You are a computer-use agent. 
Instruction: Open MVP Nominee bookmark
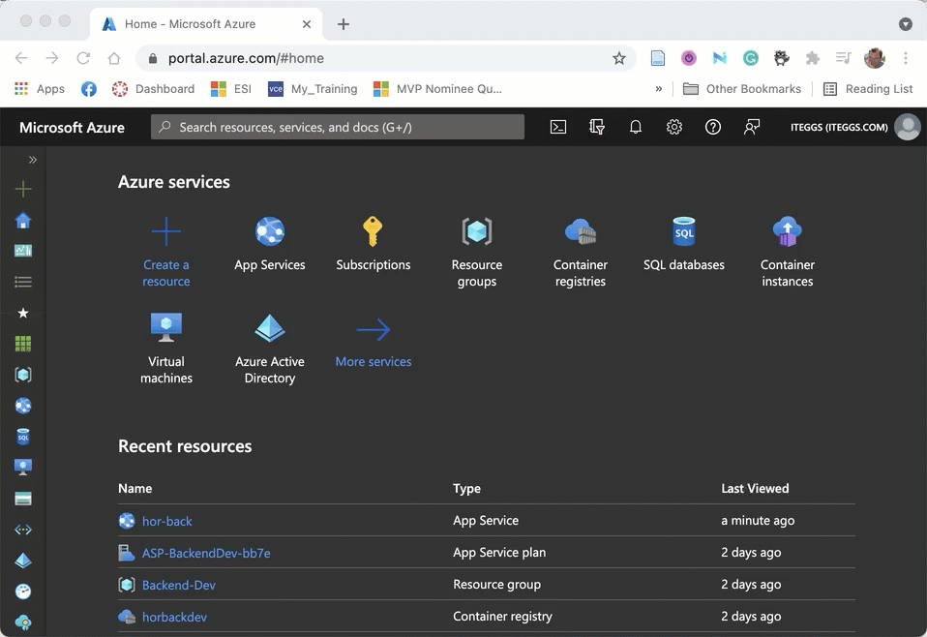(437, 89)
